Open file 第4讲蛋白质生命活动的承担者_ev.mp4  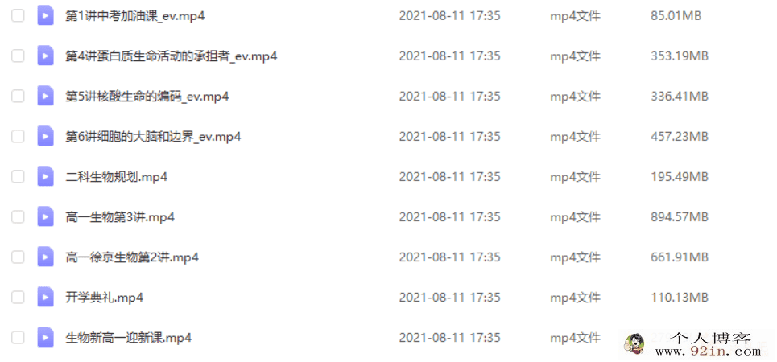(x=171, y=56)
